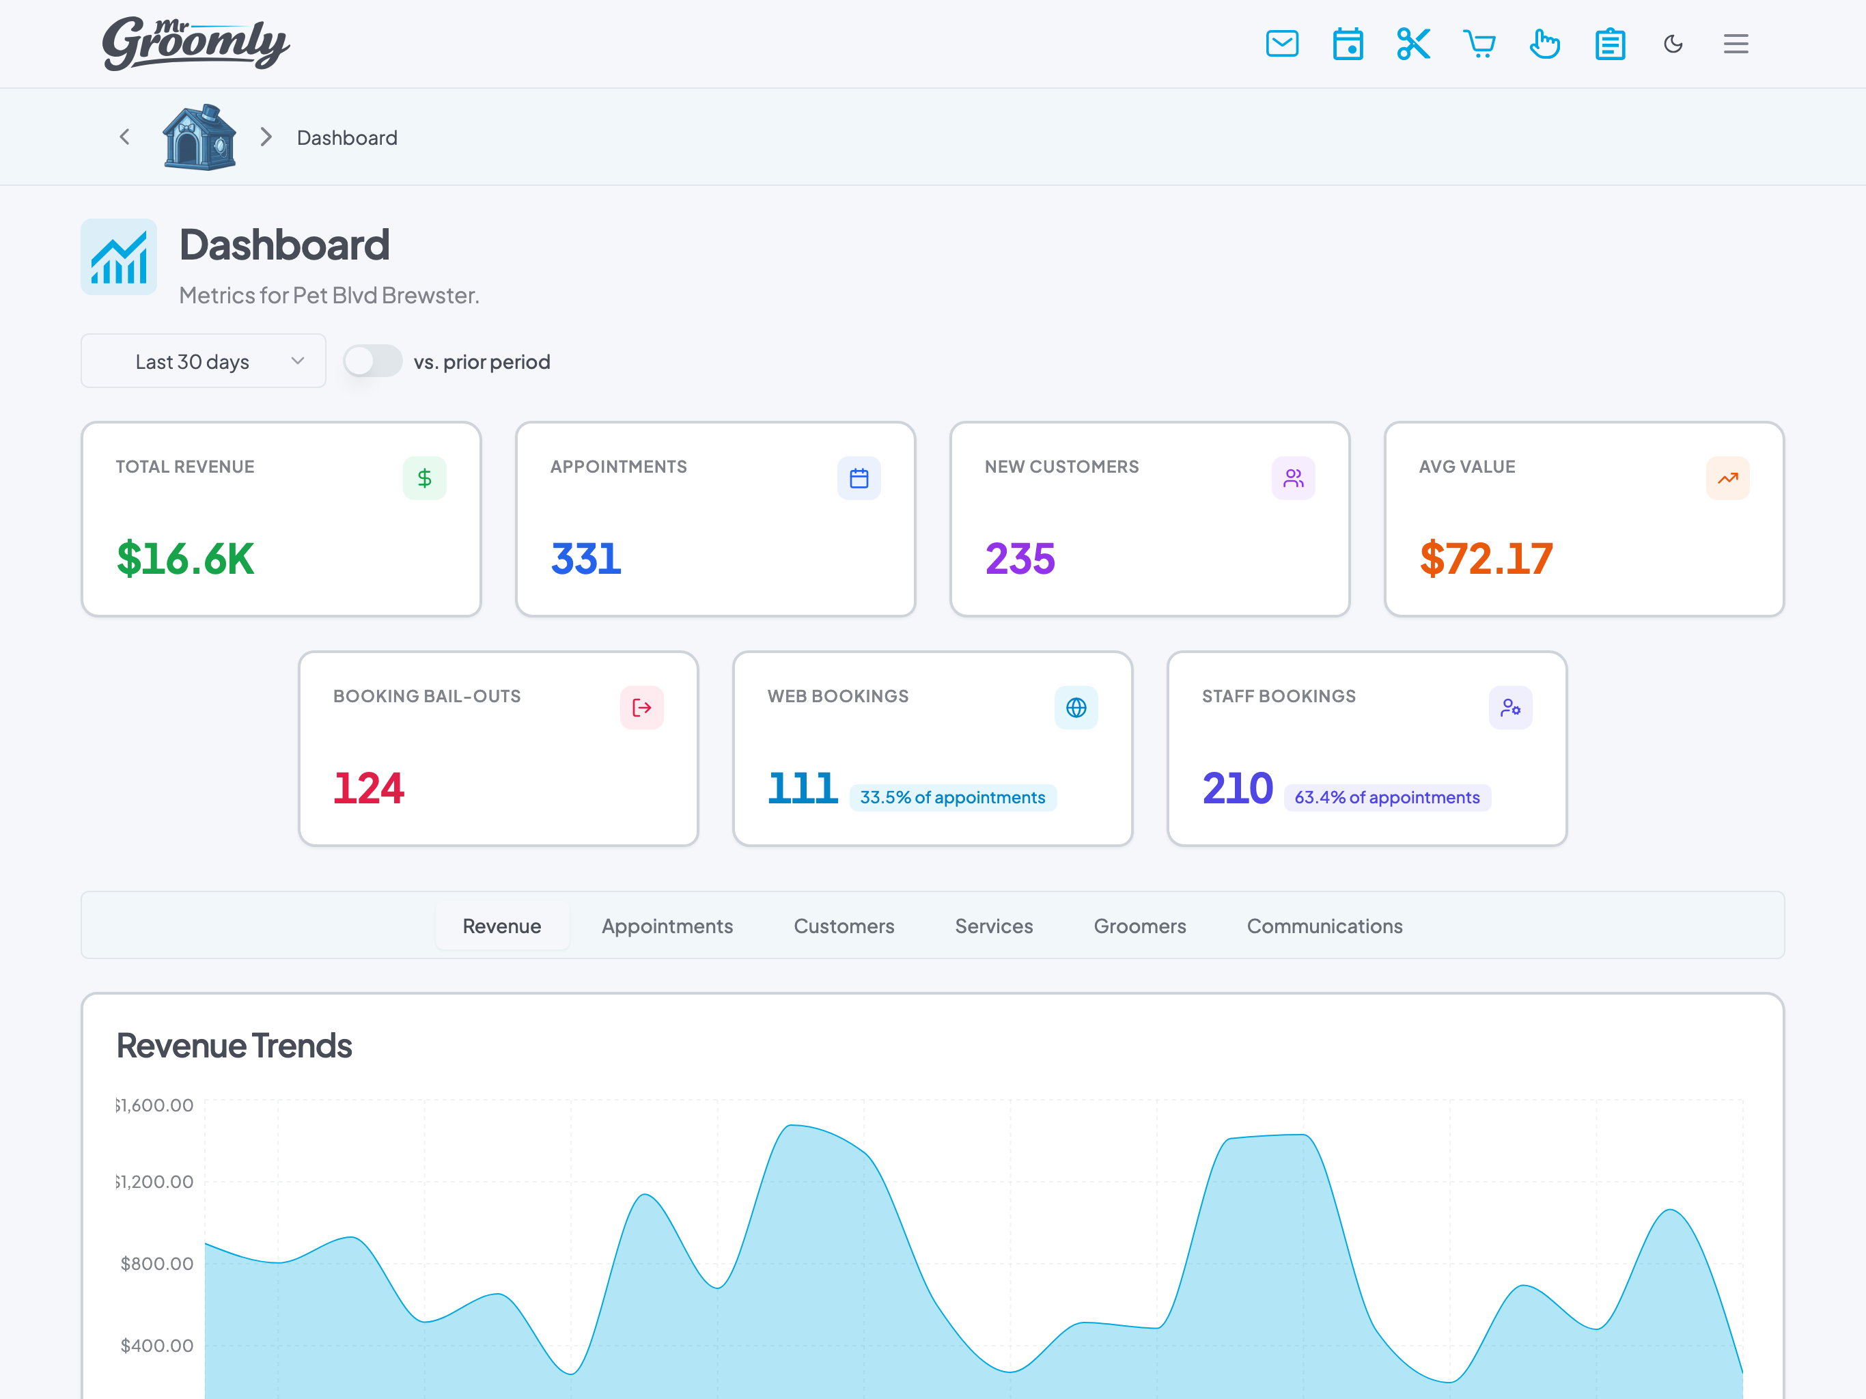Open the Last 30 days dropdown
This screenshot has height=1399, width=1866.
204,361
